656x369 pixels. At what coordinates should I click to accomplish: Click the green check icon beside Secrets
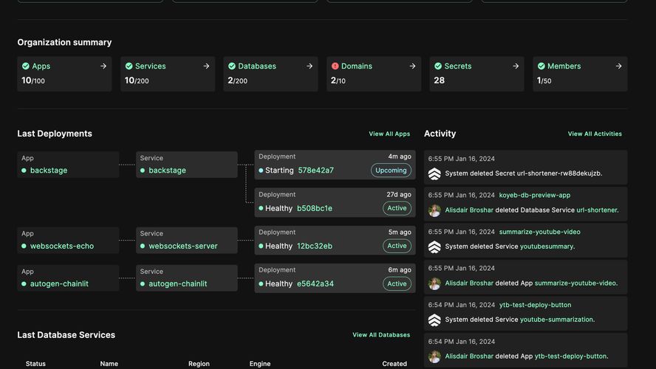point(438,66)
